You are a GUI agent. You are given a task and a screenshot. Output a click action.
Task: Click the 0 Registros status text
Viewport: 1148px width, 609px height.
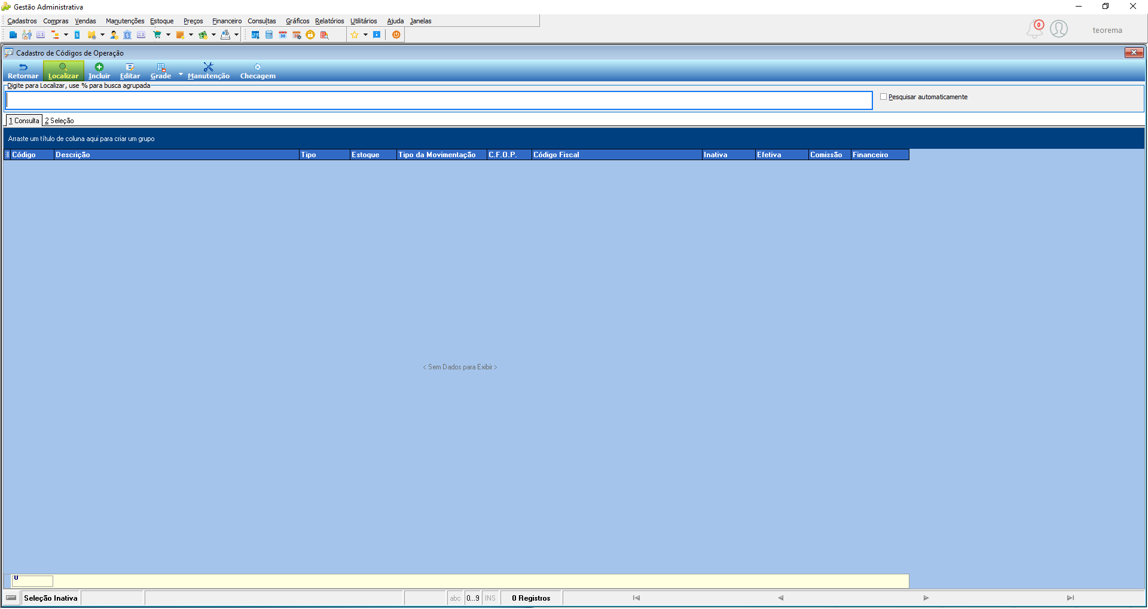(x=531, y=598)
